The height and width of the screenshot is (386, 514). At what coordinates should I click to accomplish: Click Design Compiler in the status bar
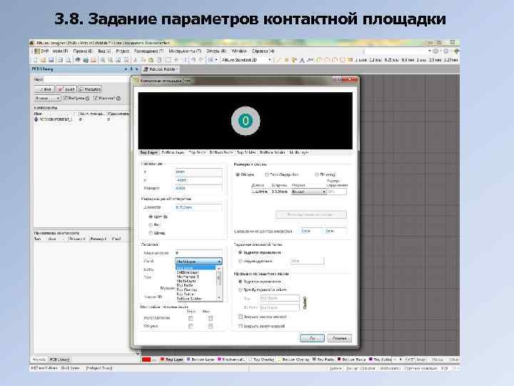click(361, 369)
